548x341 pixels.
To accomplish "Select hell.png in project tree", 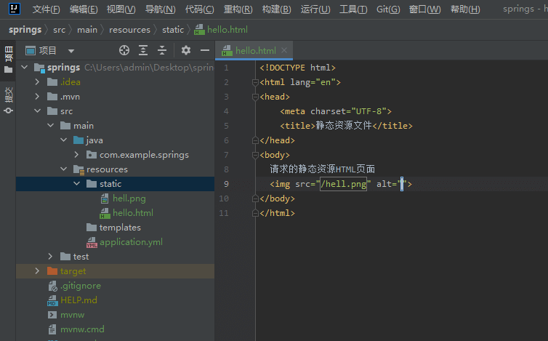I will (129, 198).
